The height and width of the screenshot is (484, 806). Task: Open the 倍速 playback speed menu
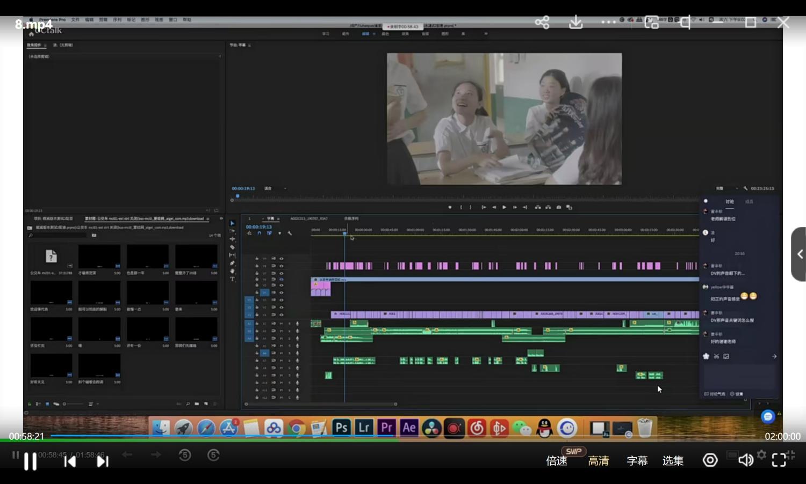point(557,460)
